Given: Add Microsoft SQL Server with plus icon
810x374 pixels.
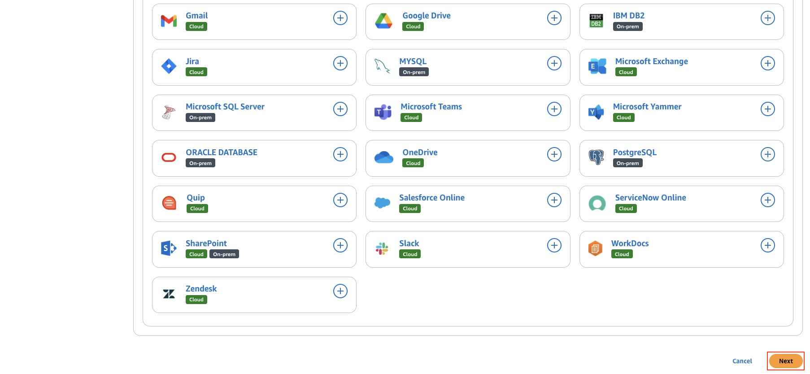Looking at the screenshot, I should 340,109.
